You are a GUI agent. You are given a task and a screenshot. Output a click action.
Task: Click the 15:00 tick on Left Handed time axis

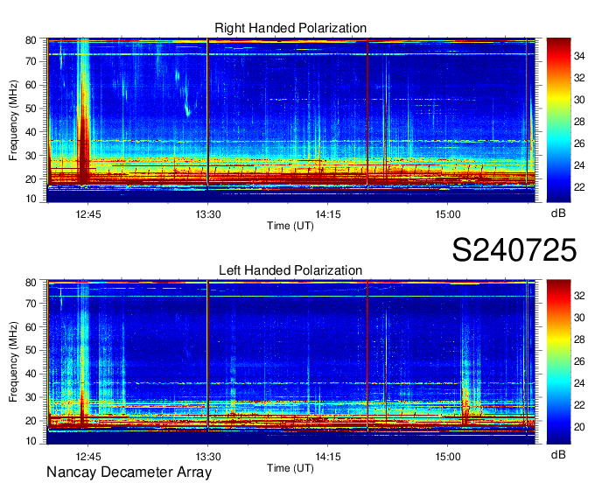pyautogui.click(x=448, y=457)
